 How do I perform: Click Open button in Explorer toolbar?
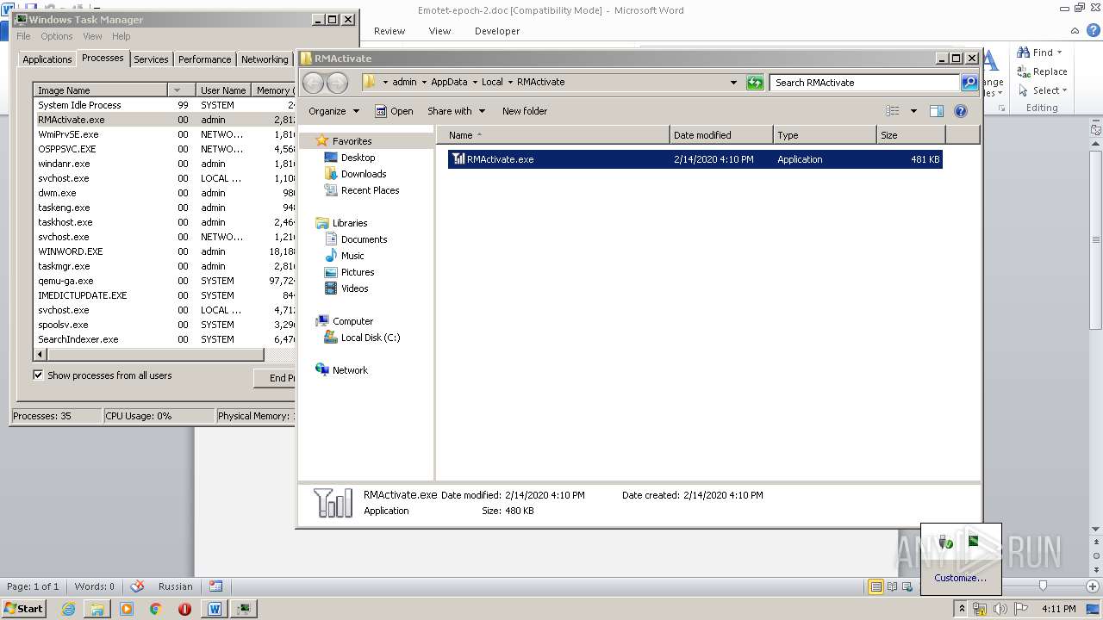tap(394, 111)
